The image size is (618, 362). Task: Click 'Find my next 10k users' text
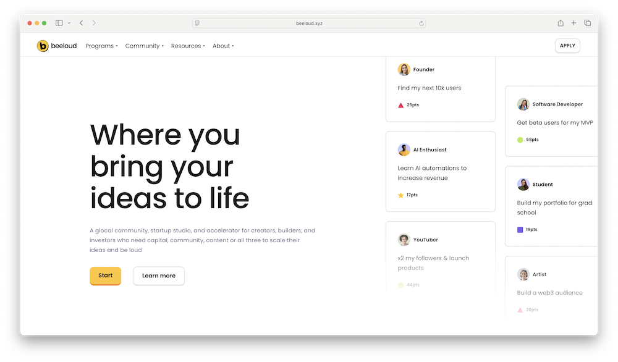(x=430, y=88)
